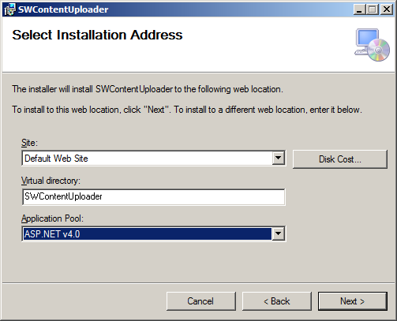Close the installer using the X button

pyautogui.click(x=387, y=9)
